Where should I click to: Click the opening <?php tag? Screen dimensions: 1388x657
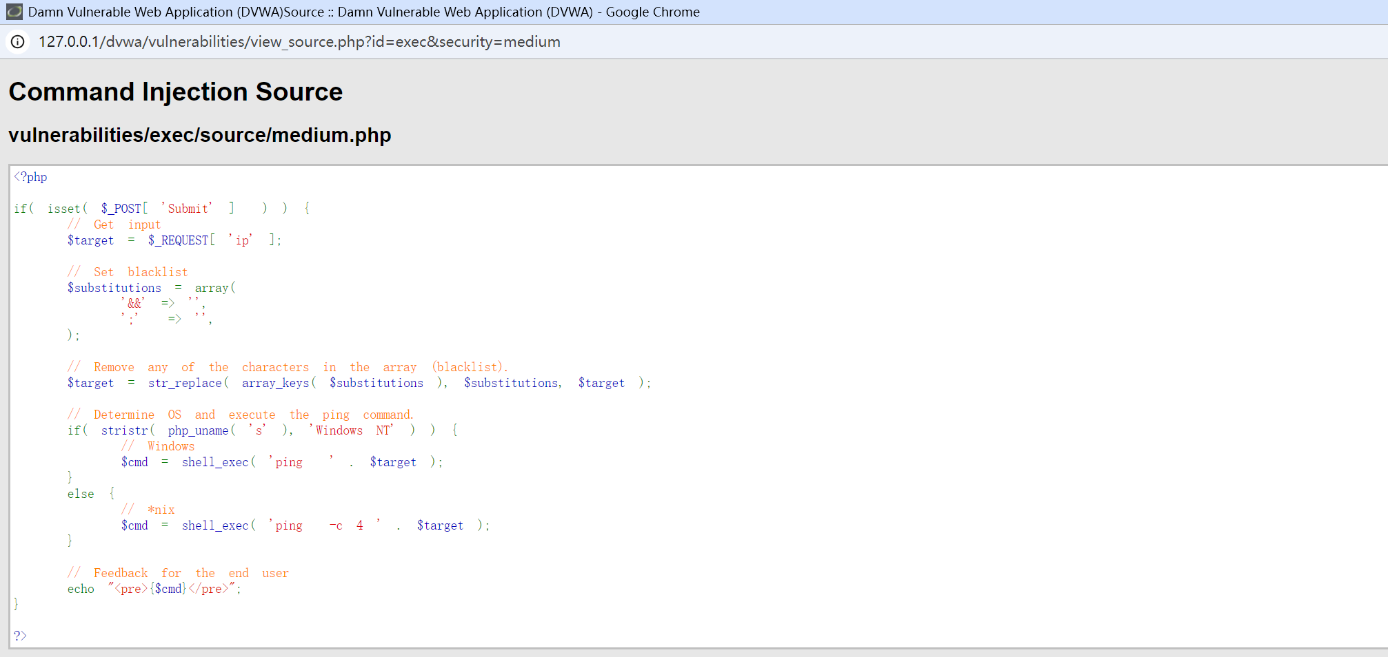pos(31,177)
